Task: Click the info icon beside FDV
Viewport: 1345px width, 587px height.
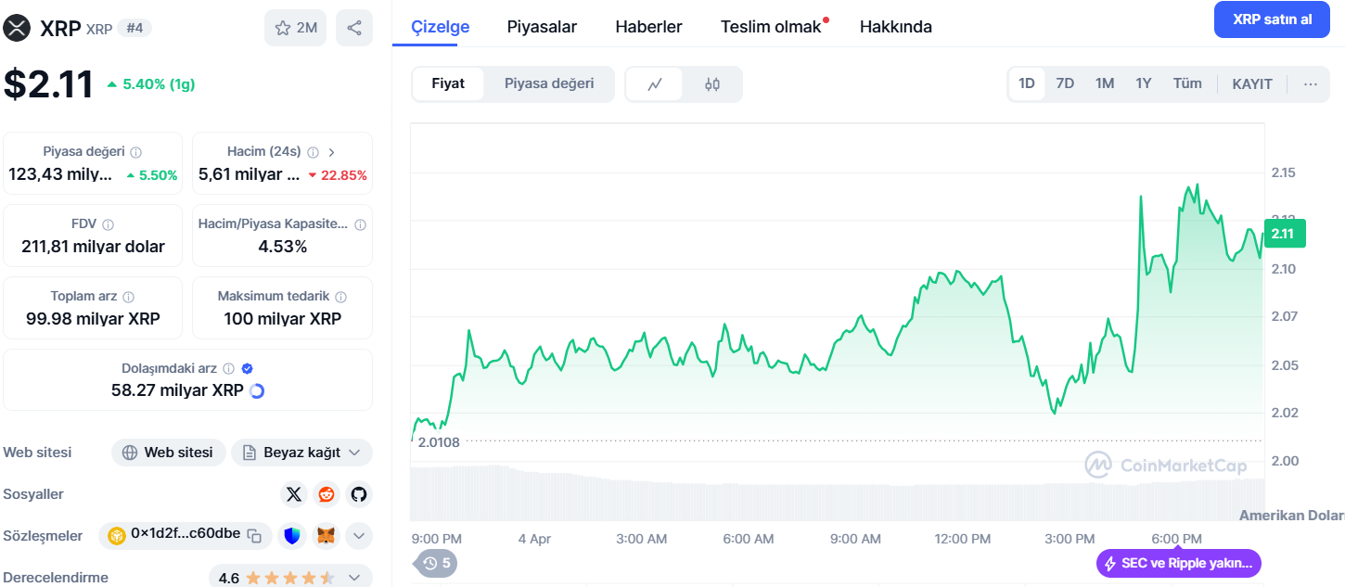Action: [x=108, y=224]
